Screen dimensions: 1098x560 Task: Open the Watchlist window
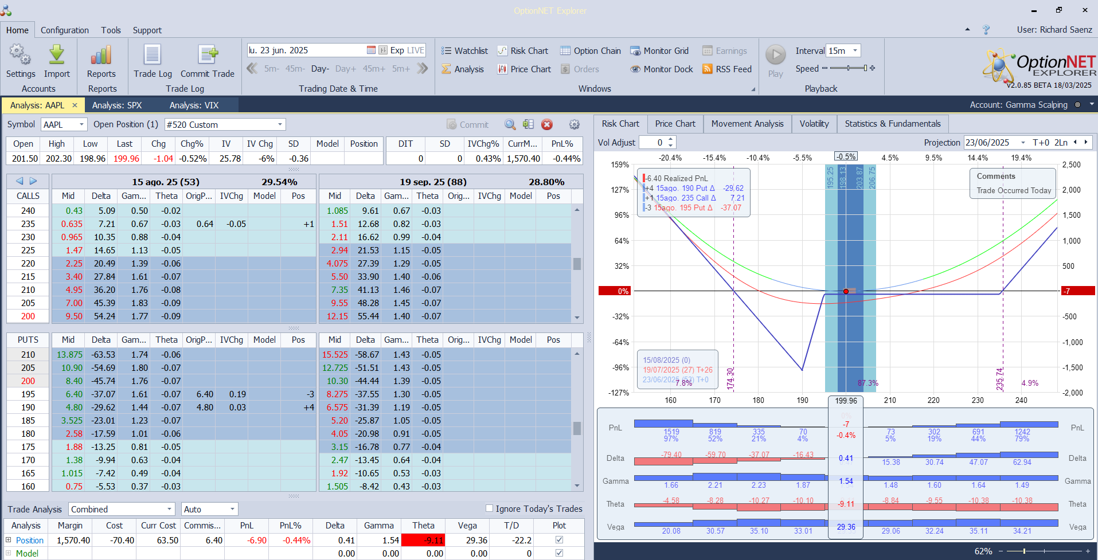(x=464, y=51)
